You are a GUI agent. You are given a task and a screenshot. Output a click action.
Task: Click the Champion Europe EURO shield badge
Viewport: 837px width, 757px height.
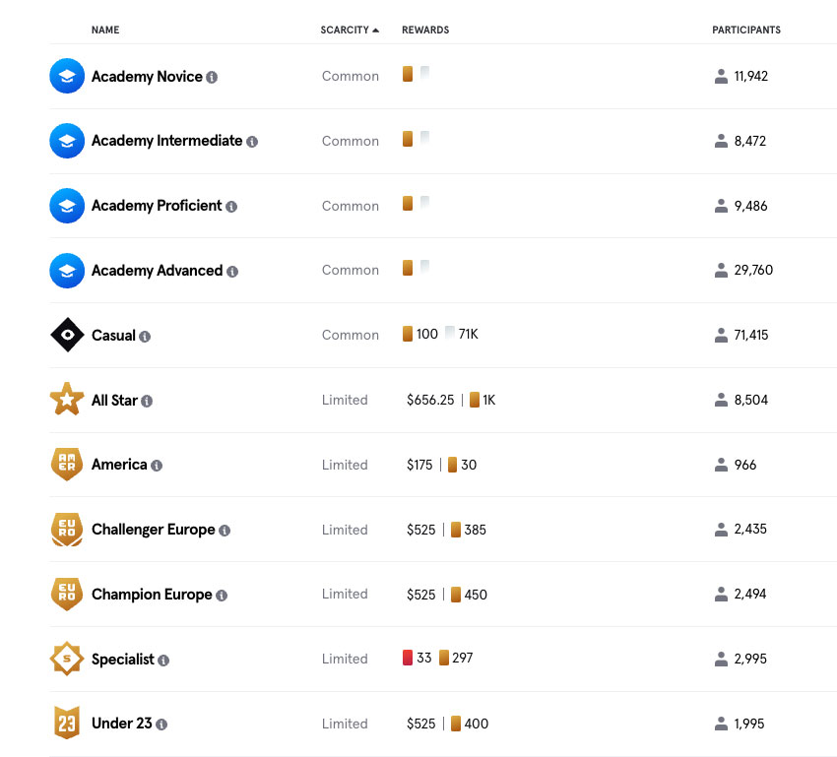67,594
